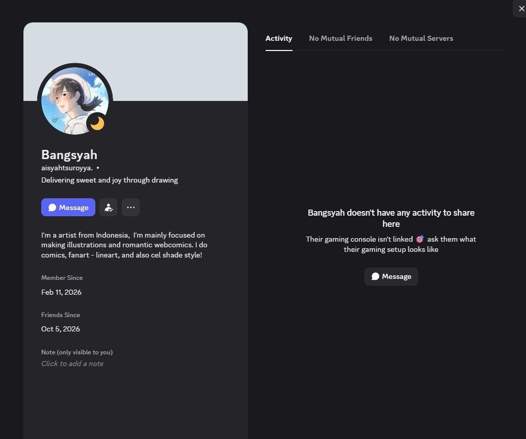
Task: Close the profile with the X icon
Action: 521,9
